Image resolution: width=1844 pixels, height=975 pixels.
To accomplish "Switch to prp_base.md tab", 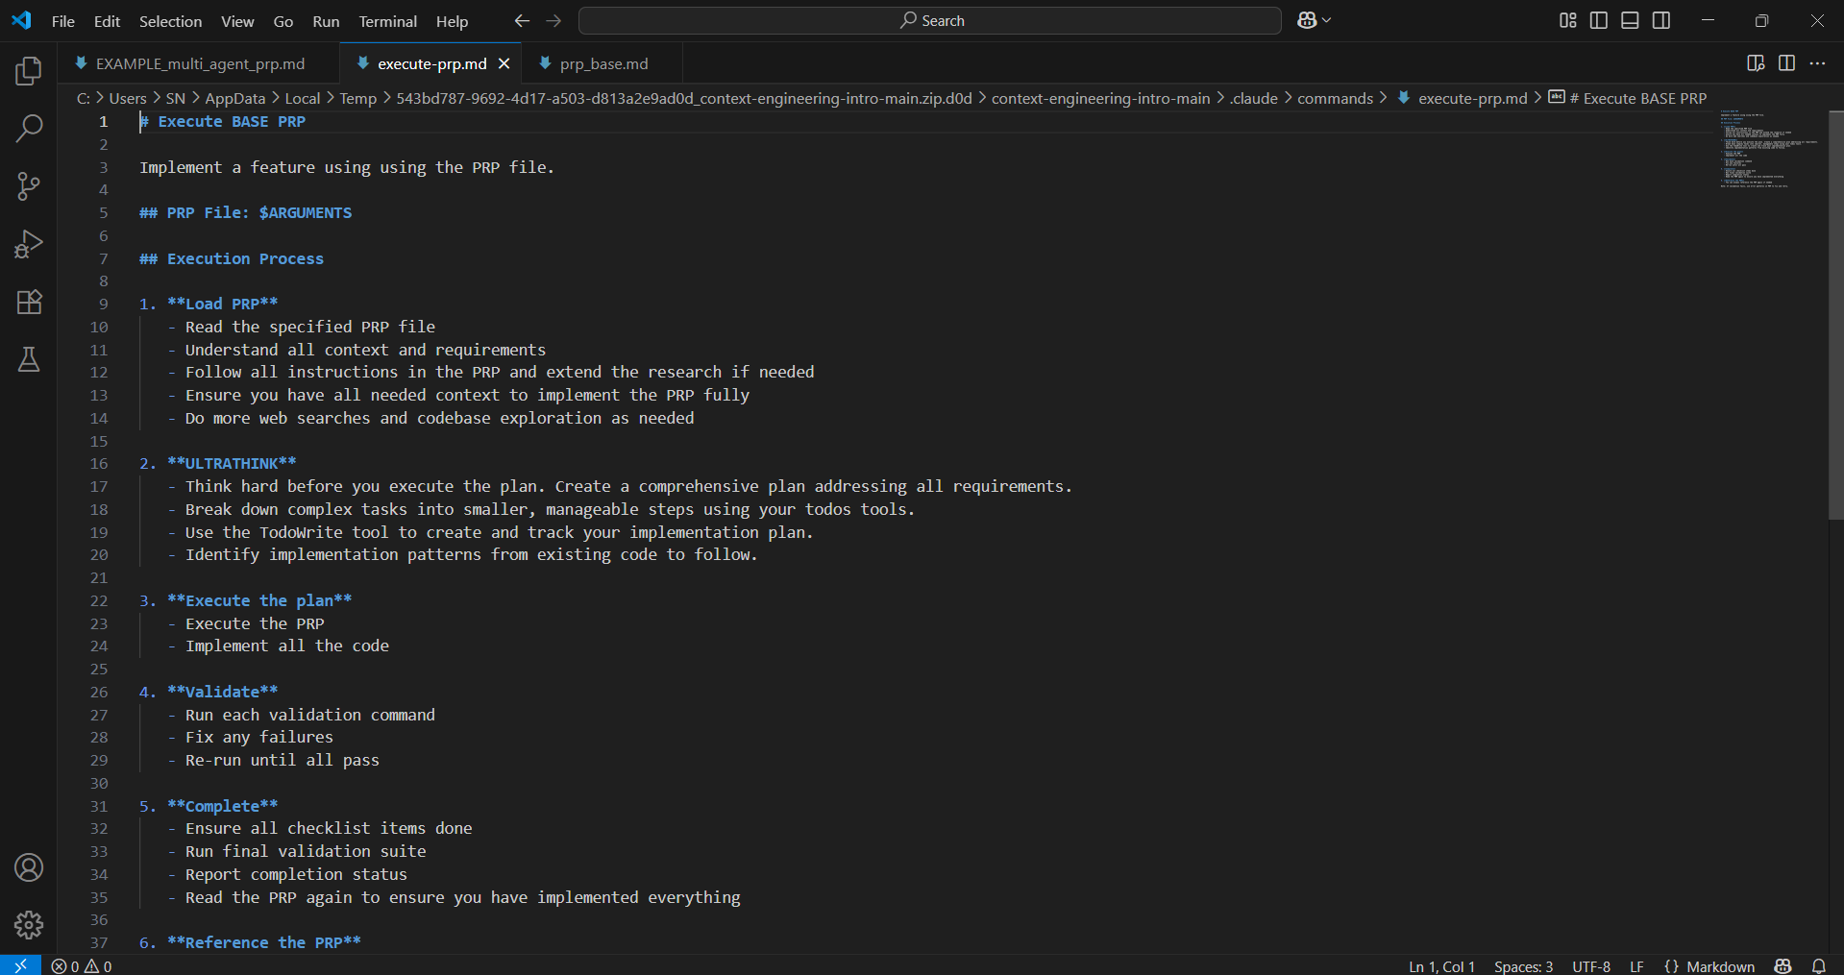I will (x=604, y=63).
